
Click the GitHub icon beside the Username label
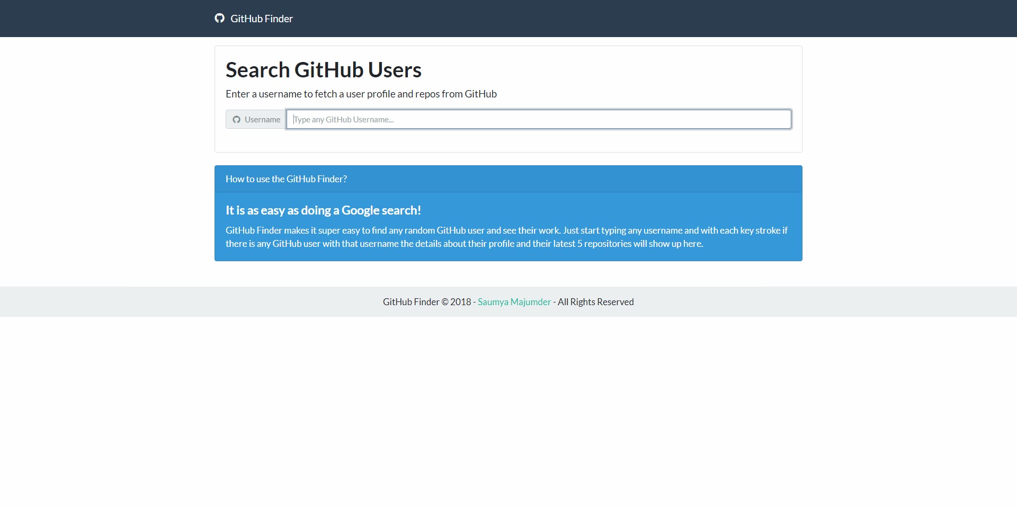236,120
